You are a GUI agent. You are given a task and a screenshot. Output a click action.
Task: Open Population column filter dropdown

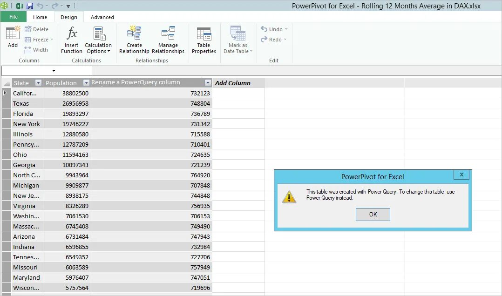(x=86, y=83)
